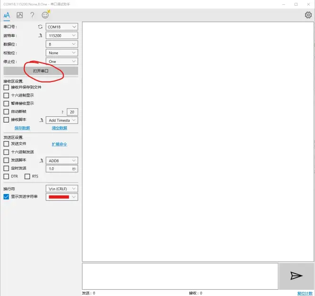Refresh the serial port list
315x296 pixels.
[40, 27]
